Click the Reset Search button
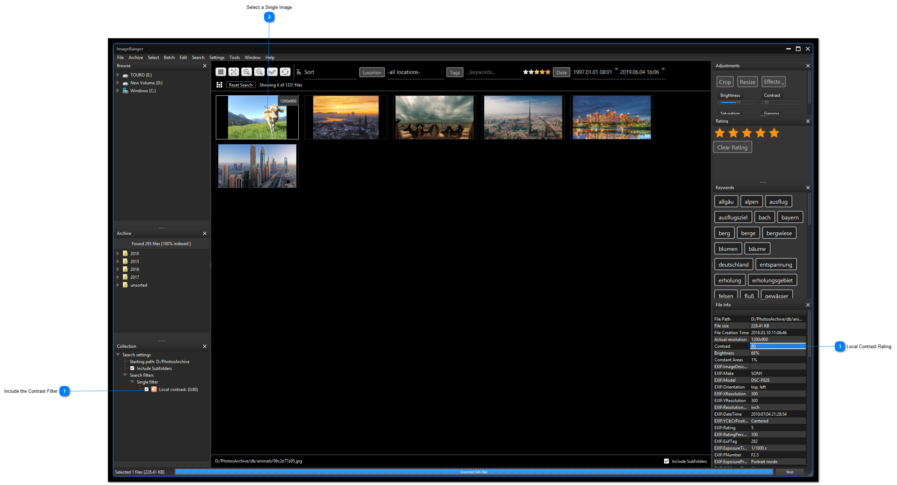Screen dimensions: 897x485 (241, 85)
